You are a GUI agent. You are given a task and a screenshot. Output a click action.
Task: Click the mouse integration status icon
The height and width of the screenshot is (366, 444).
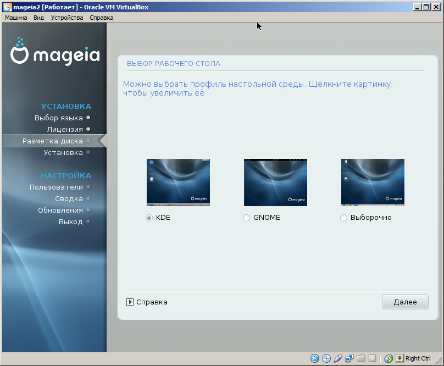389,358
